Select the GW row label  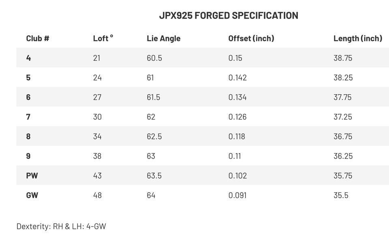[32, 195]
